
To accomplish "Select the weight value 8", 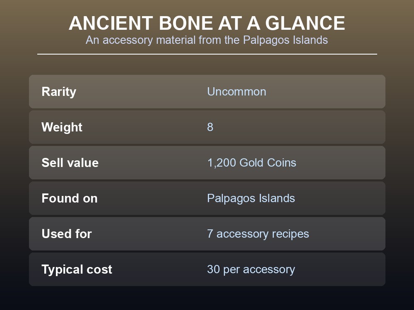I will tap(210, 127).
